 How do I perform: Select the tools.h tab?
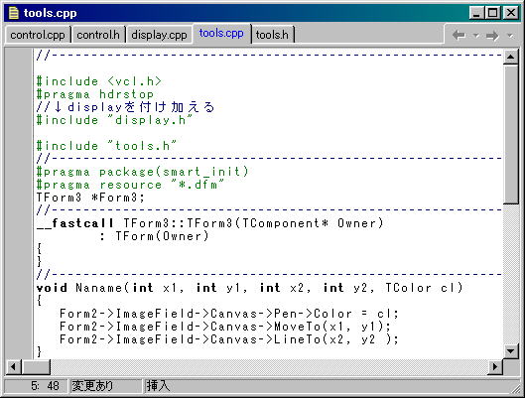click(272, 35)
